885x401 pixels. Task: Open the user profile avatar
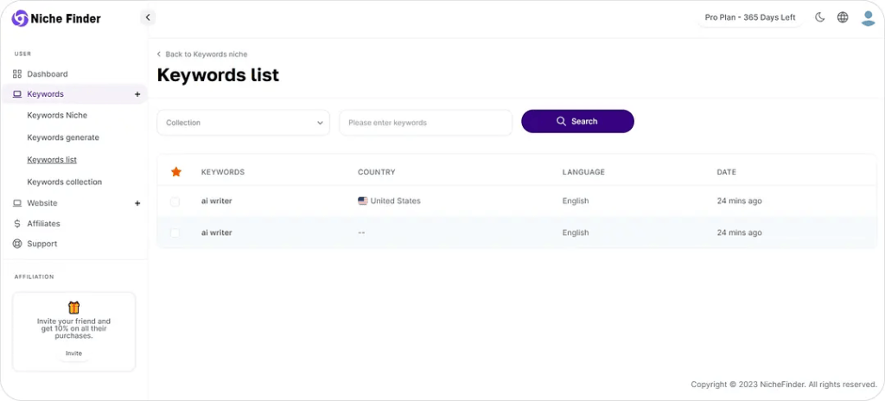pyautogui.click(x=868, y=17)
